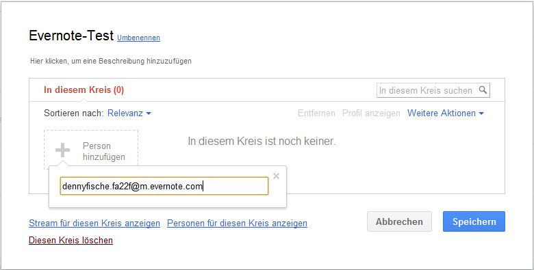This screenshot has height=270, width=534.
Task: Click the email address input field
Action: (164, 186)
